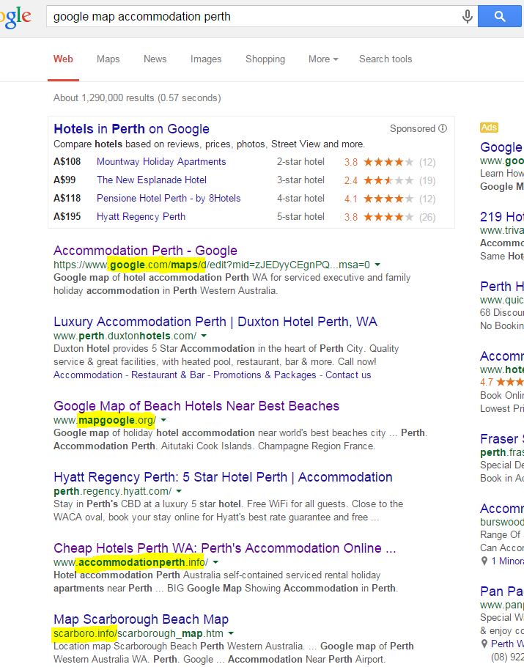Viewport: 524px width, 667px height.
Task: Open the Search tools menu
Action: coord(385,59)
